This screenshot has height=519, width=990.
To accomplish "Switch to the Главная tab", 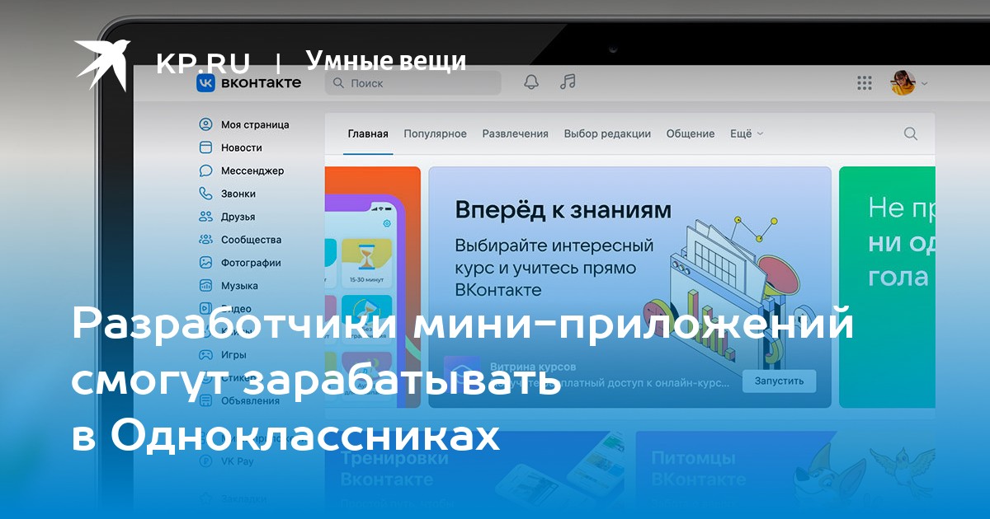I will pos(368,133).
